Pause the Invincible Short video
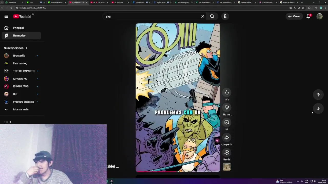Screen dimensions: 328x184 [178, 97]
